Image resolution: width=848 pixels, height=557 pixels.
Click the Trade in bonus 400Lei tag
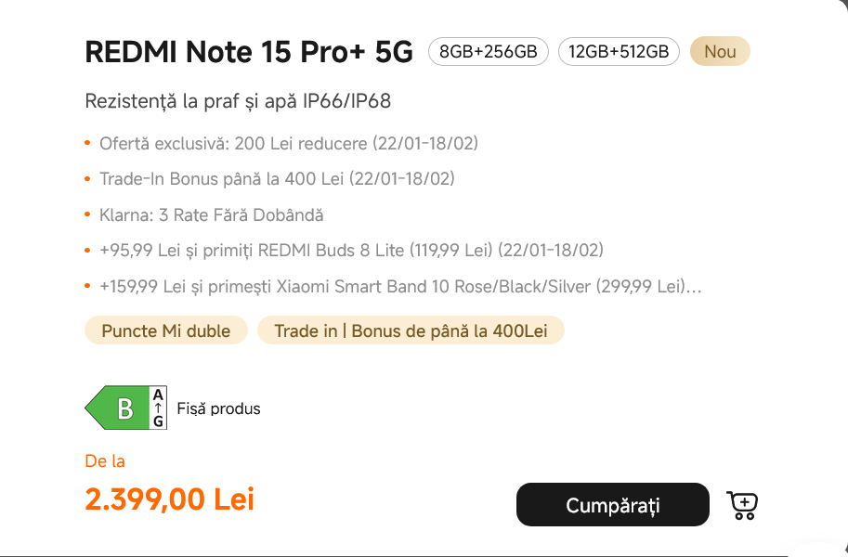pyautogui.click(x=411, y=331)
